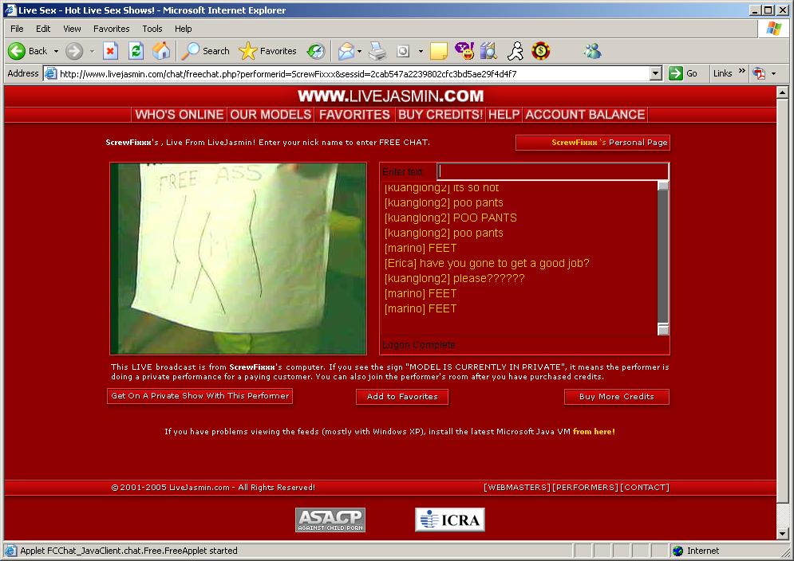Open the Mail envelope icon

coord(346,51)
